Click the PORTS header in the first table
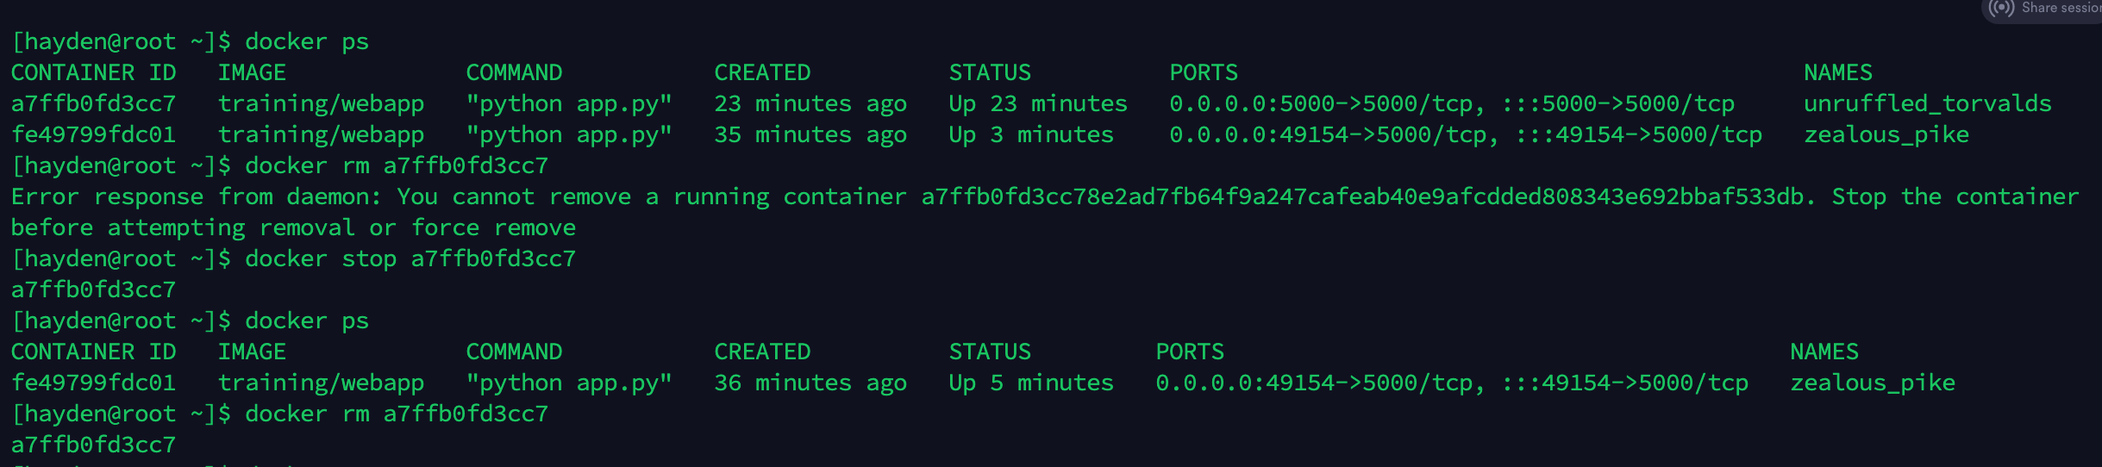The width and height of the screenshot is (2102, 467). pos(1203,73)
